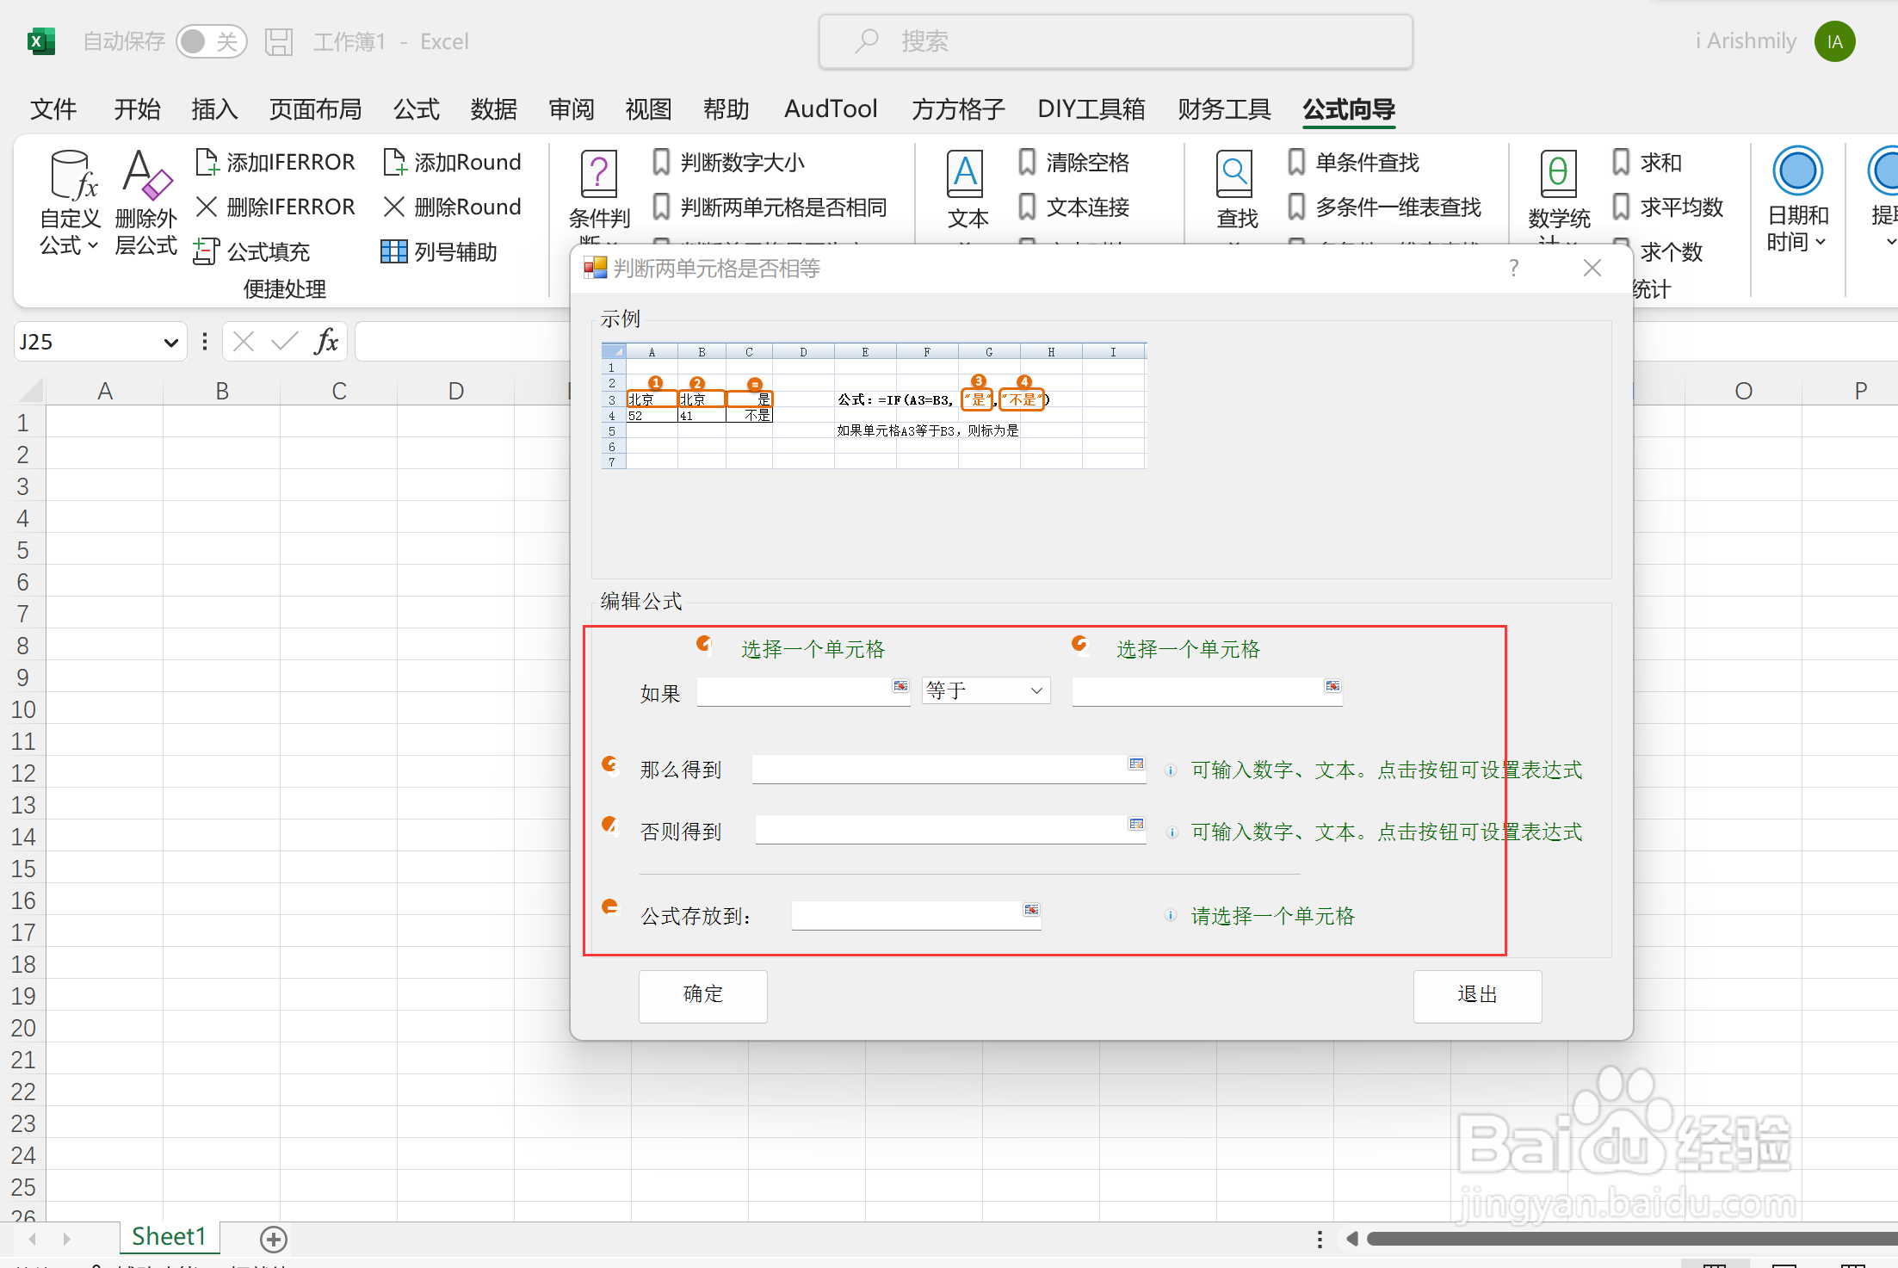Click the formula bar cancel X icon

244,342
